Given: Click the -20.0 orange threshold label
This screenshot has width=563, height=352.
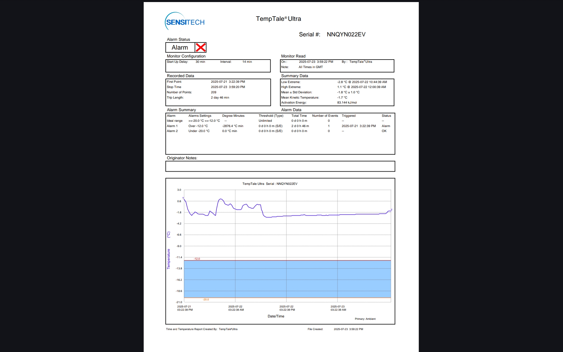Looking at the screenshot, I should pos(206,299).
